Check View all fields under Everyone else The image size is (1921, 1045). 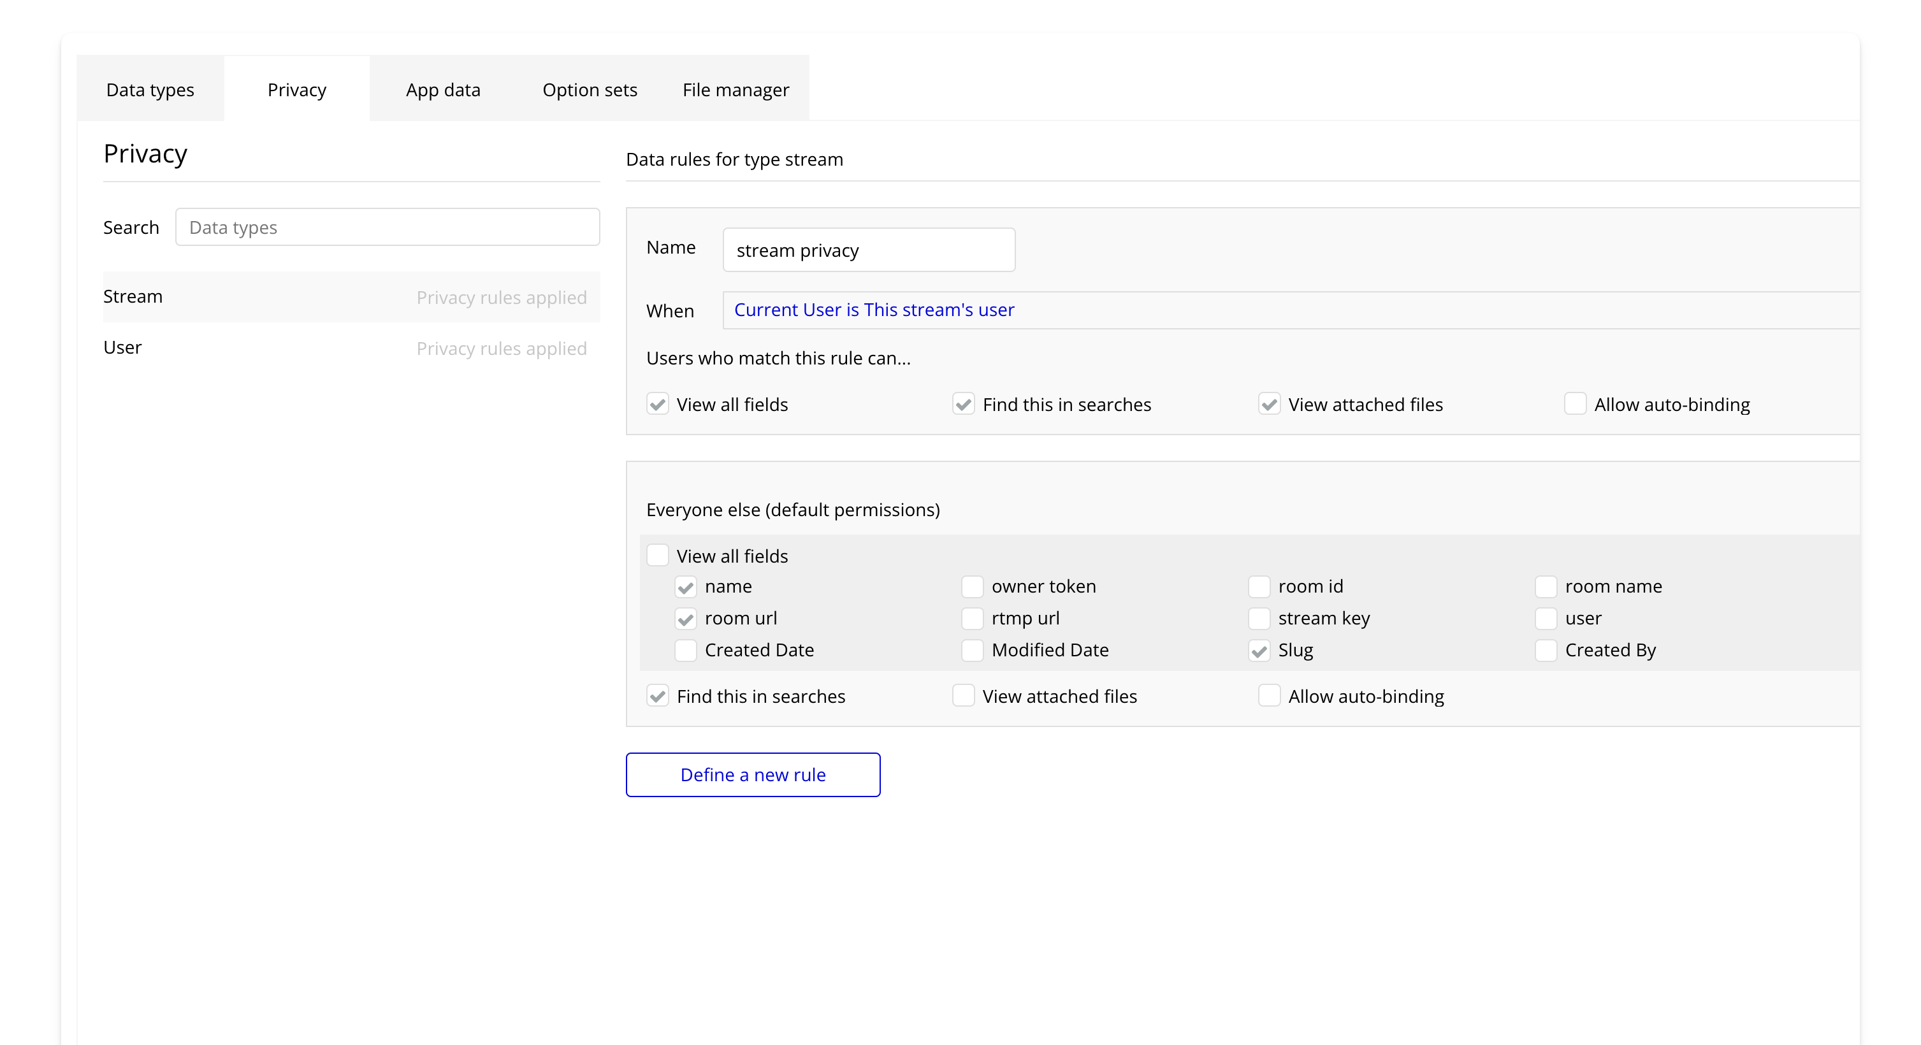657,555
